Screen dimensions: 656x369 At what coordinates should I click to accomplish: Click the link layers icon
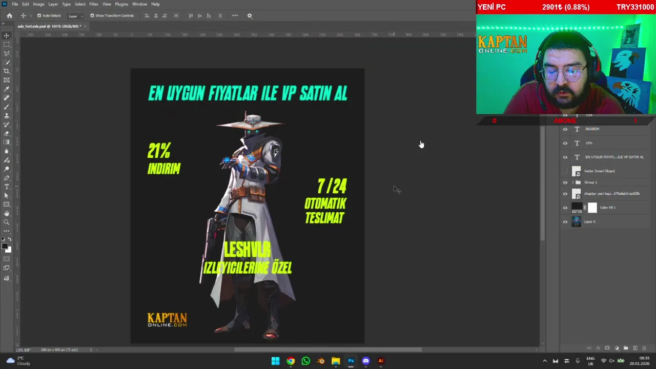pyautogui.click(x=589, y=348)
